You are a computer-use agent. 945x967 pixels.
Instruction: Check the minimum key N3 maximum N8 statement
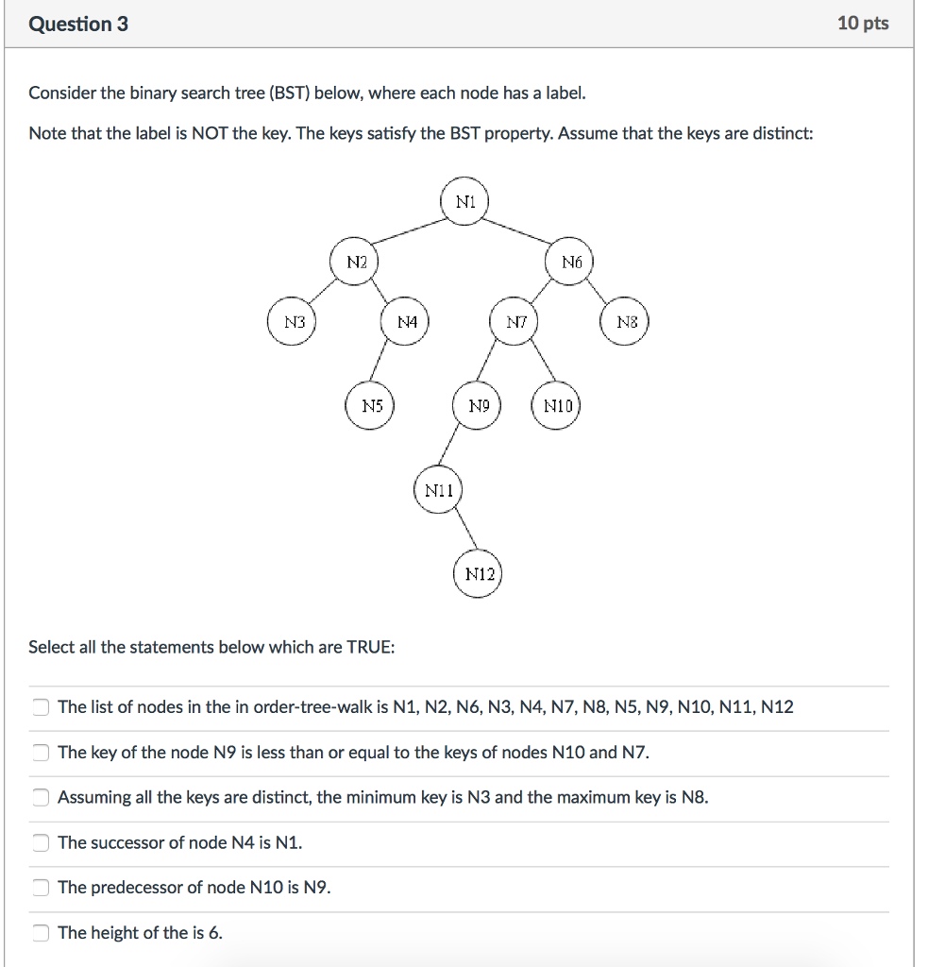coord(40,797)
